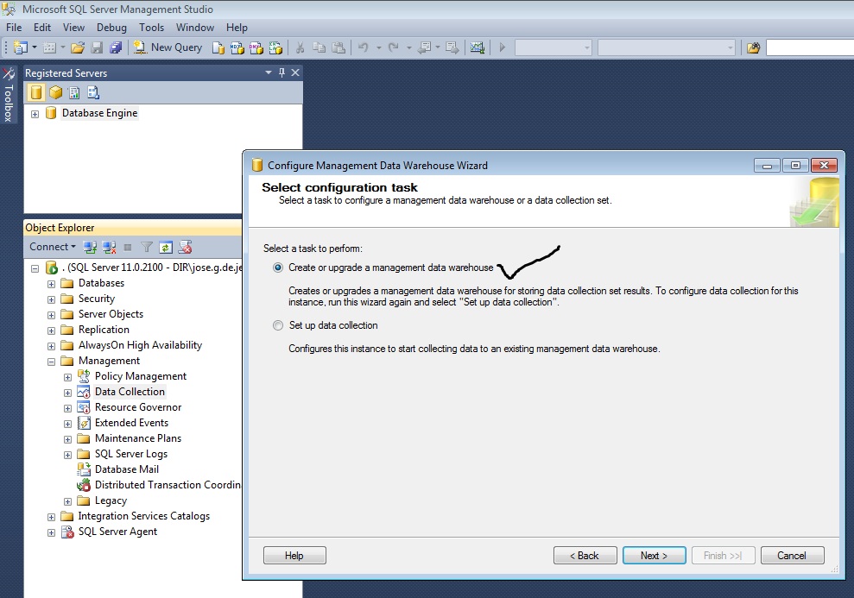Click the Database Engine Query icon
This screenshot has width=854, height=598.
(x=218, y=47)
